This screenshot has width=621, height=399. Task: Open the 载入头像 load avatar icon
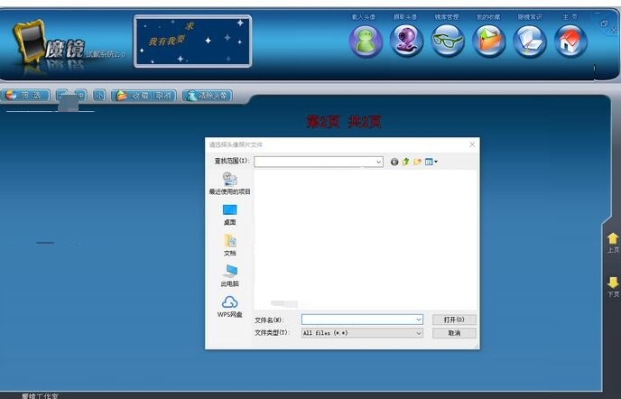pos(366,42)
